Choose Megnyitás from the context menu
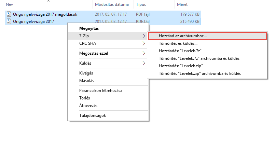This screenshot has height=163, width=276. pyautogui.click(x=108, y=28)
